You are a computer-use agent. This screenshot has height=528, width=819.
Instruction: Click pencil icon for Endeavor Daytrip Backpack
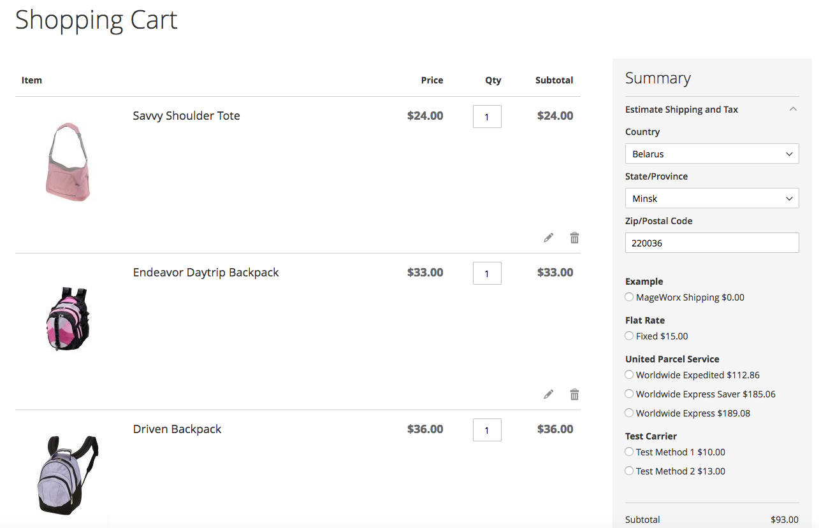(549, 394)
